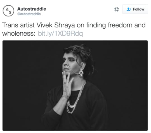Expand the gear's more-actions dropdown

117,9
